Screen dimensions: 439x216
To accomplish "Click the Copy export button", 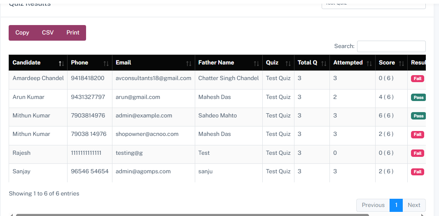I will click(x=22, y=33).
